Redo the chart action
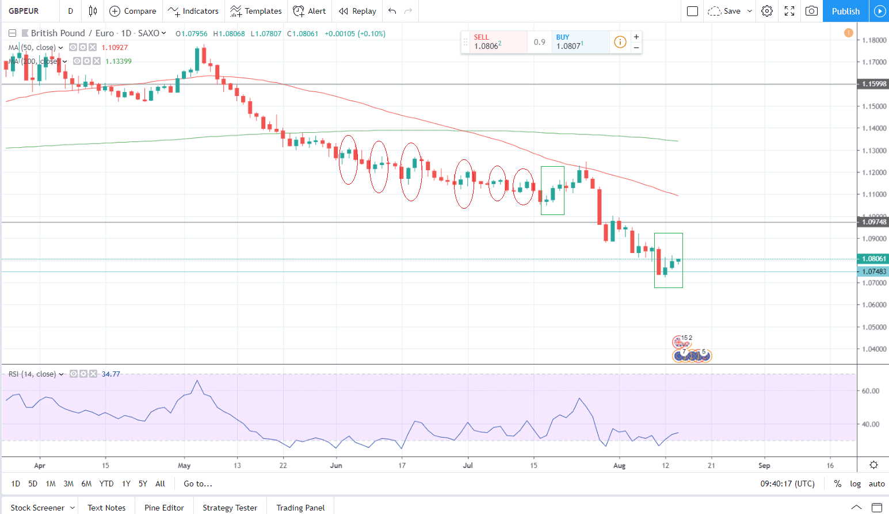The height and width of the screenshot is (514, 889). click(409, 11)
